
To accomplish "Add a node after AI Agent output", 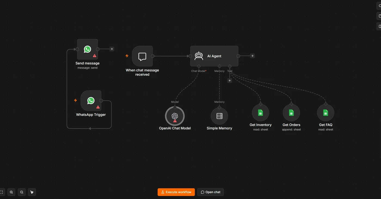I will tap(253, 56).
